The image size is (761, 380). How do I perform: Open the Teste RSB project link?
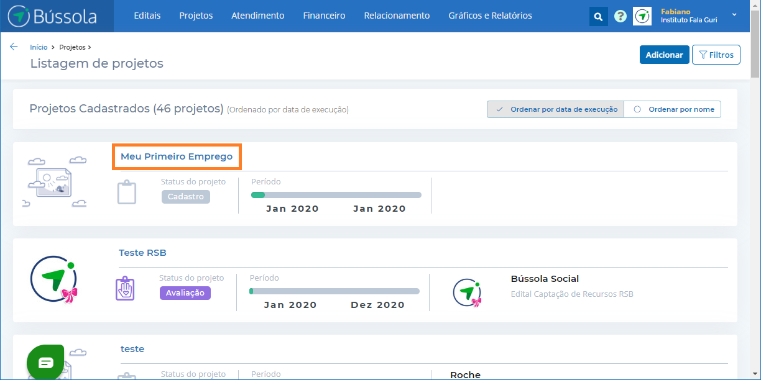[x=142, y=253]
